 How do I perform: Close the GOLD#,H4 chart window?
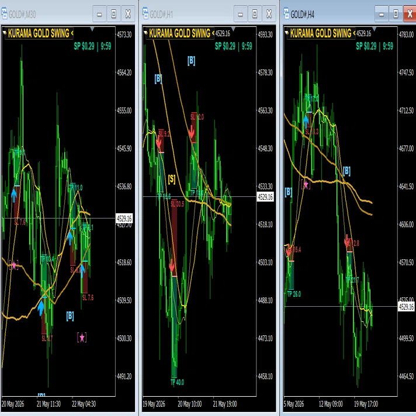pyautogui.click(x=410, y=14)
